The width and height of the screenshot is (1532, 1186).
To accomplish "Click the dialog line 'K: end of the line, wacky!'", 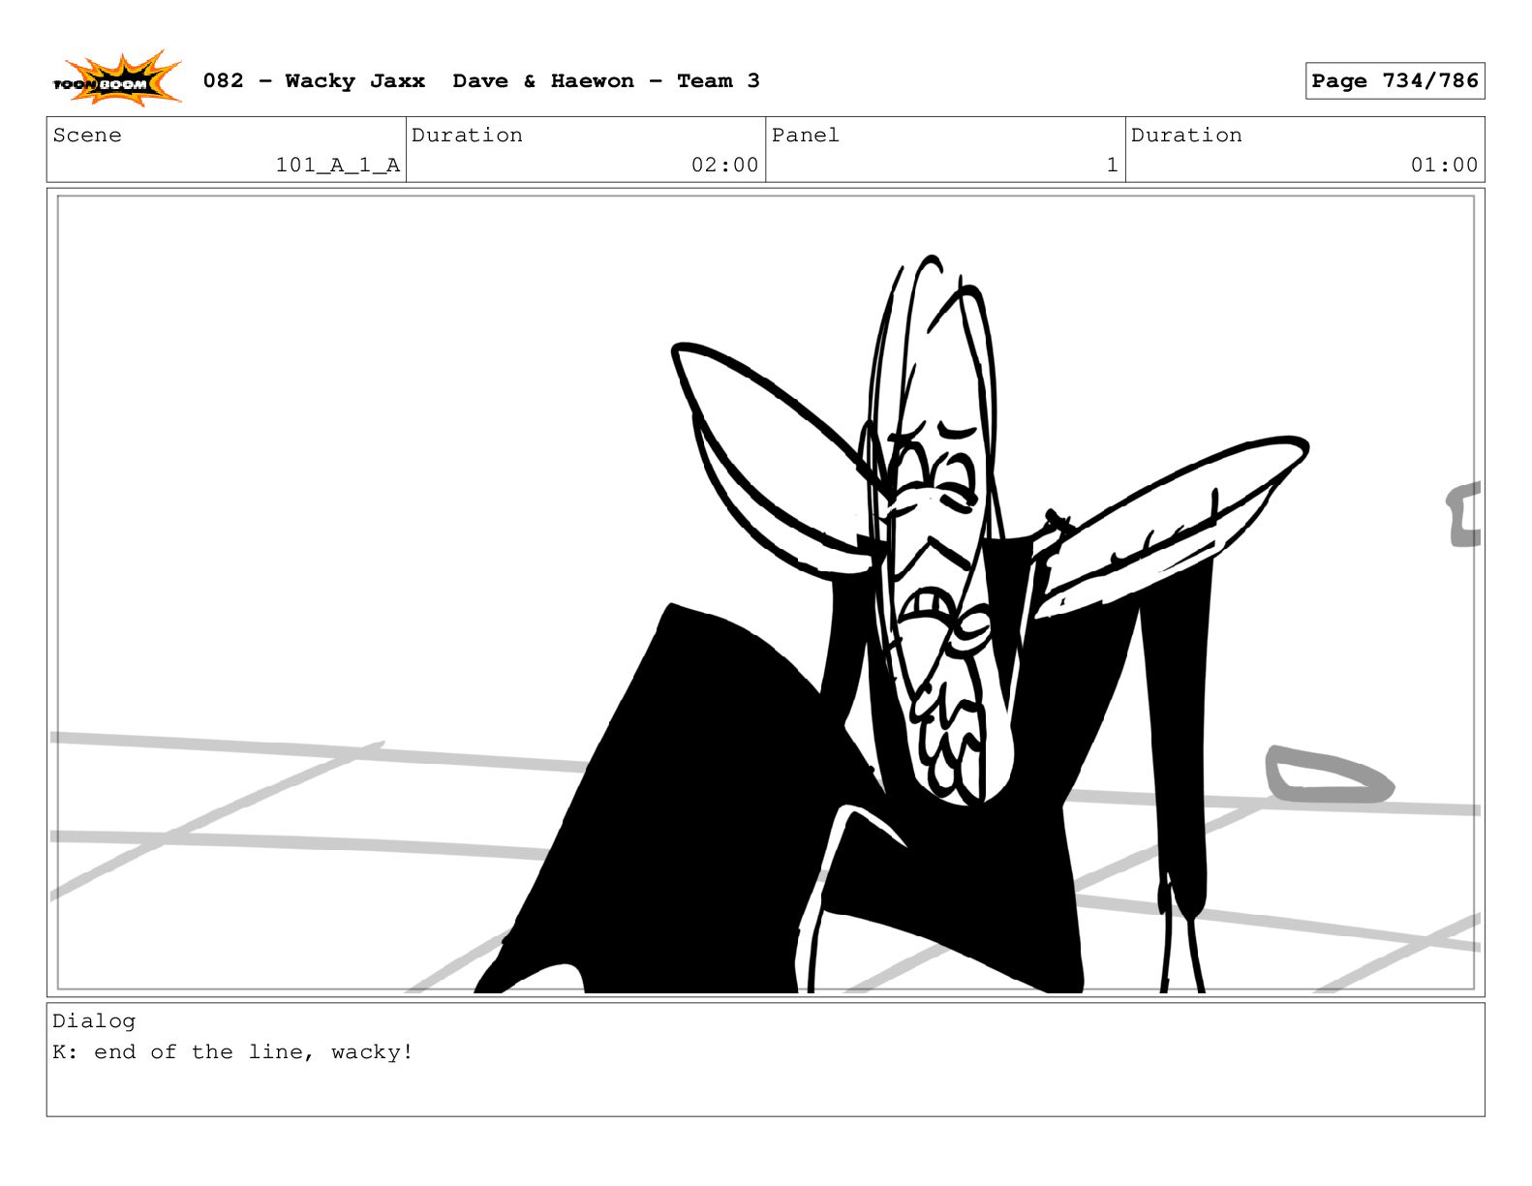I will pos(232,1052).
